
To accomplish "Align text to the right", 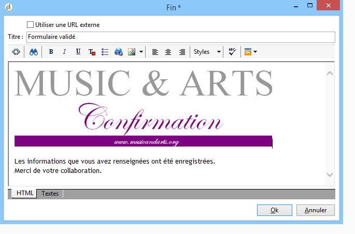I will coord(182,52).
